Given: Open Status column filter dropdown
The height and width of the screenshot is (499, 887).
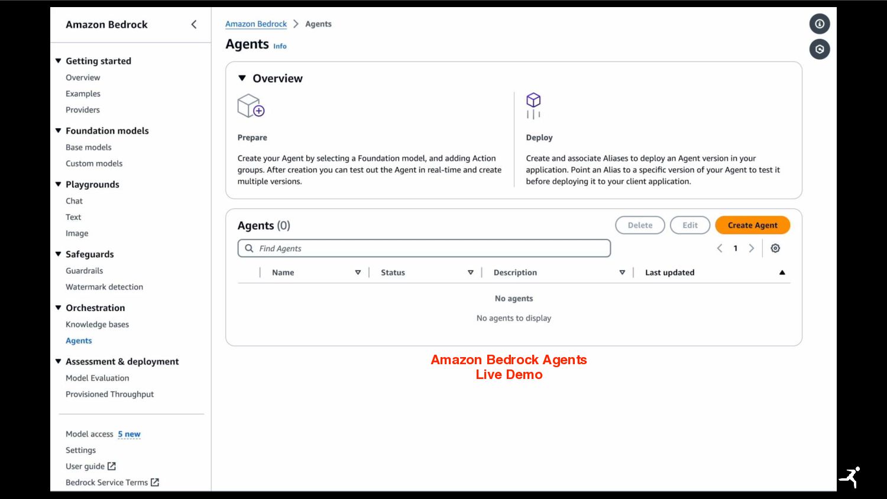Looking at the screenshot, I should [x=471, y=273].
